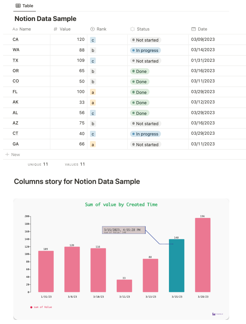This screenshot has width=246, height=324.
Task: Click the 3/10/23 bar labeled 116
Action: (98, 270)
